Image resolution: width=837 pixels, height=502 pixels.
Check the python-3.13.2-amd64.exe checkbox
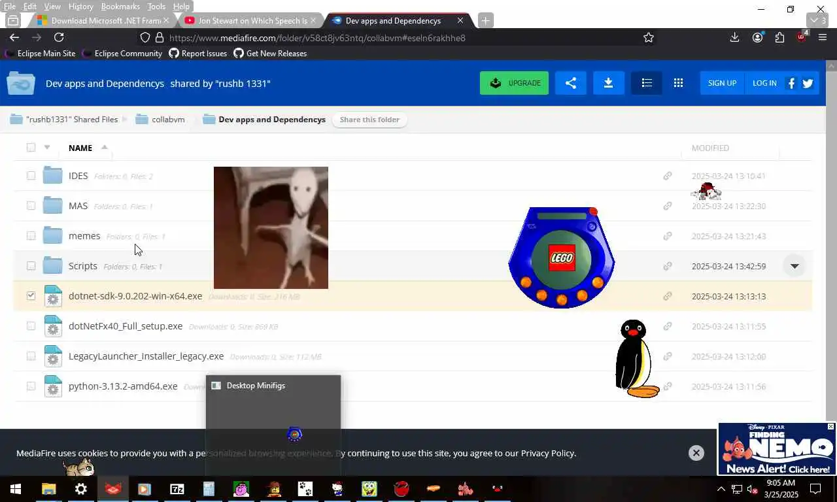pos(31,386)
